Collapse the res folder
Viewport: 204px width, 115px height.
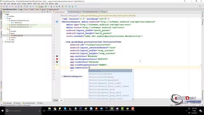coord(5,29)
